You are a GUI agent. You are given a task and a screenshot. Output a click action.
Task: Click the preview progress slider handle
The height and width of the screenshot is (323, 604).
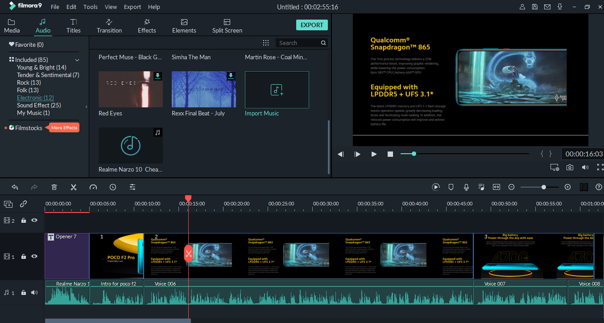pos(414,154)
